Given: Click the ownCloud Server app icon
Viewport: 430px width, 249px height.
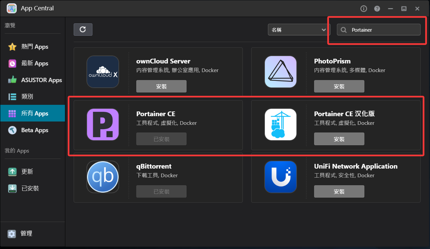Looking at the screenshot, I should [103, 72].
